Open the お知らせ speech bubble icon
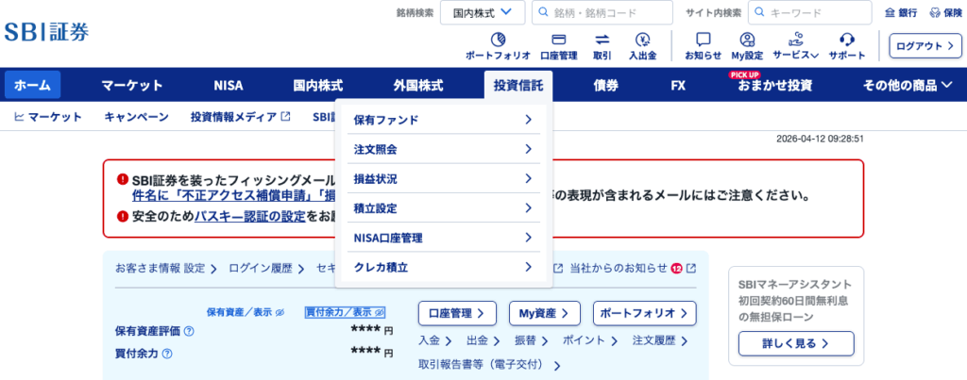 pos(703,40)
